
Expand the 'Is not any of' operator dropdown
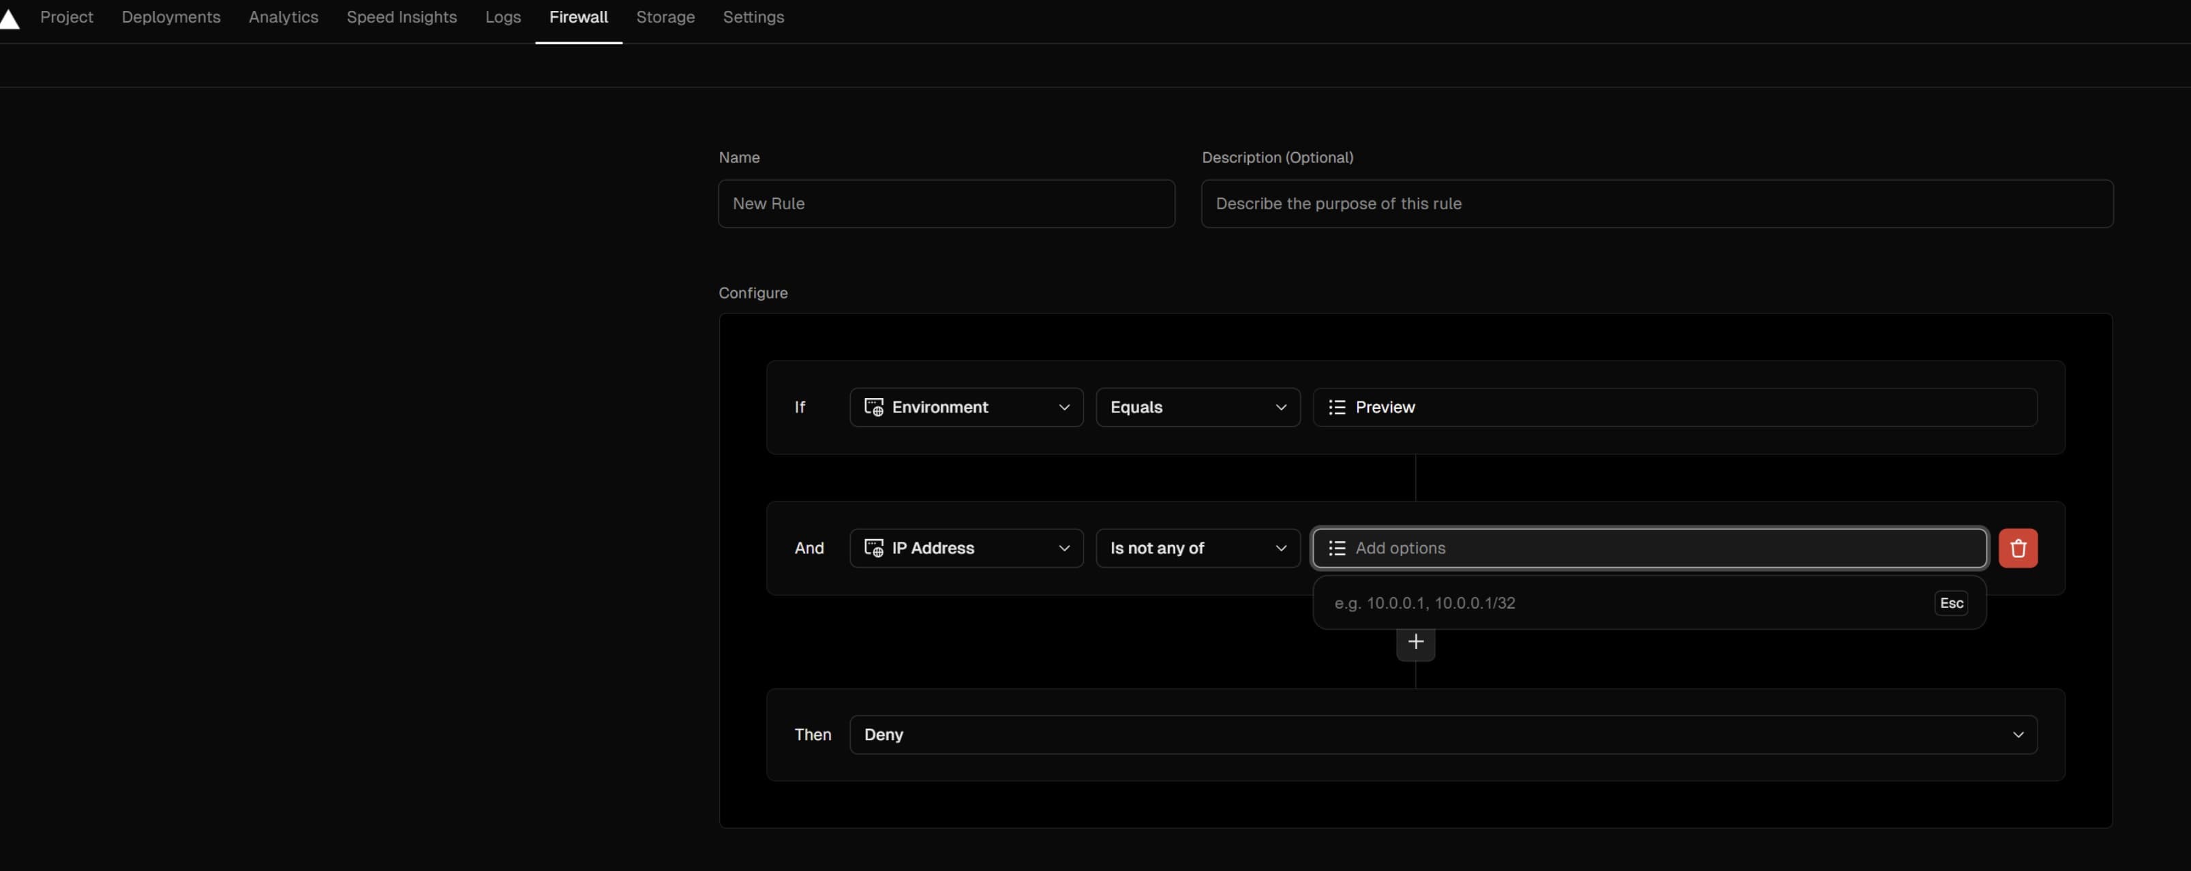pos(1196,548)
